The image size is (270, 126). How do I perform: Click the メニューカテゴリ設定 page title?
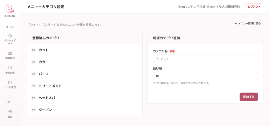[x=46, y=7]
